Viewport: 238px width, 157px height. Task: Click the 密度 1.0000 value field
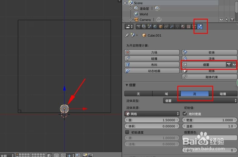pos(210,120)
